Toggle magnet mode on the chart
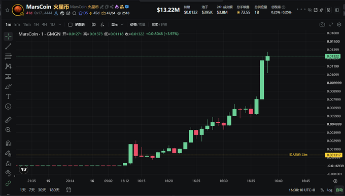This screenshot has height=196, width=345. click(8, 143)
